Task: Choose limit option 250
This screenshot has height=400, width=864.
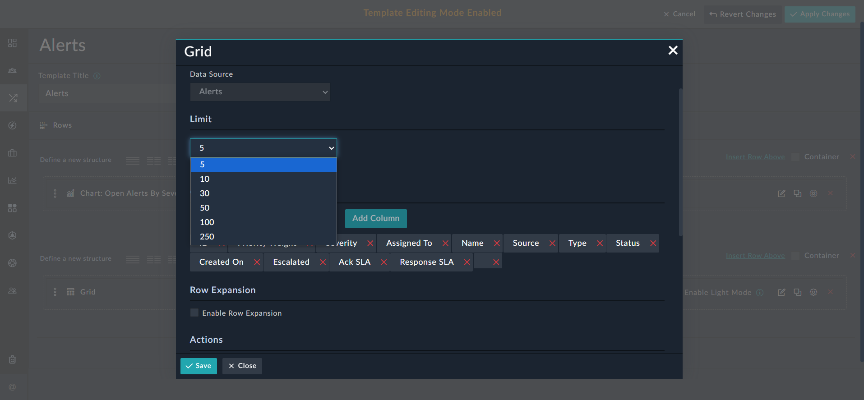Action: (263, 237)
